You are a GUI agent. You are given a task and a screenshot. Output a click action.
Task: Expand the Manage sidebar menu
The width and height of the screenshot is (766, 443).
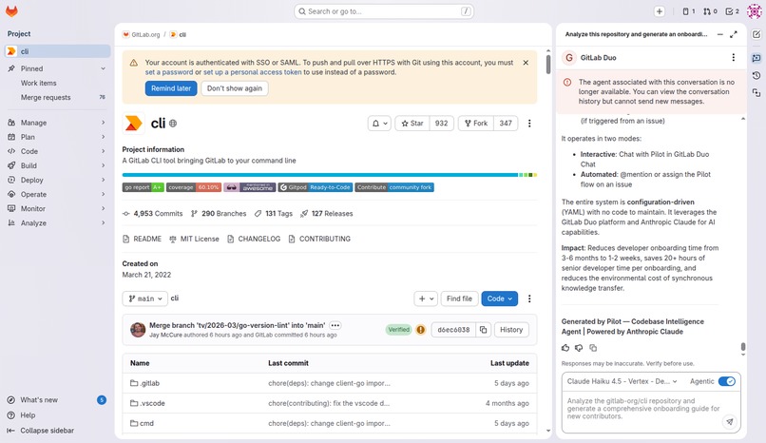point(58,123)
